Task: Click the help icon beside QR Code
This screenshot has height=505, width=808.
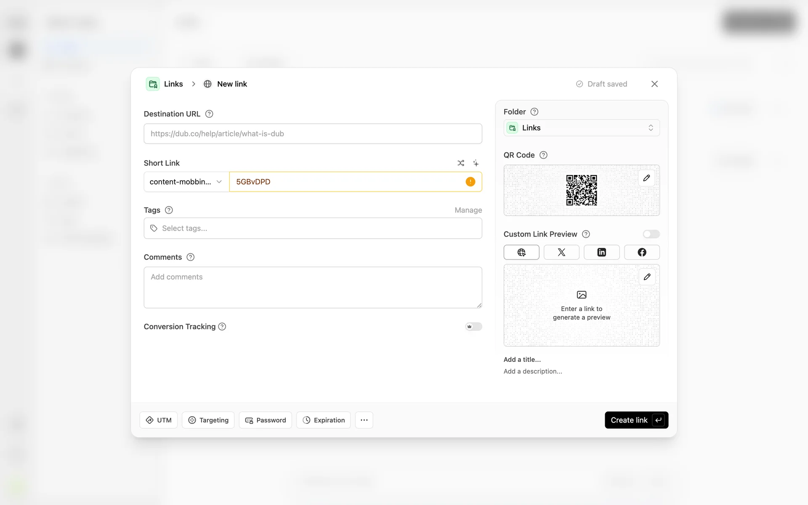Action: click(x=543, y=155)
